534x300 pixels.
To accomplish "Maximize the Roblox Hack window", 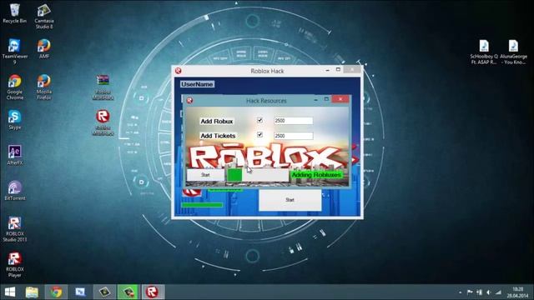I will pyautogui.click(x=338, y=70).
